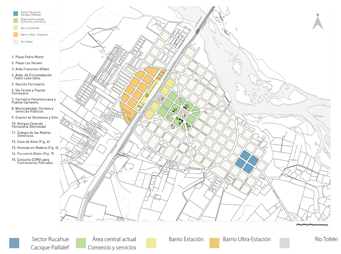Select '1. Plaza Pedro Montt' in the list
The image size is (341, 254).
(28, 57)
